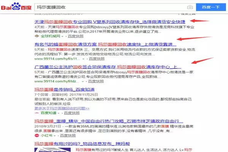Viewport: 228px width, 152px height.
Task: Click snippet text starting 4天前 - 天津玛莎面膜回收
Action: click(x=114, y=29)
